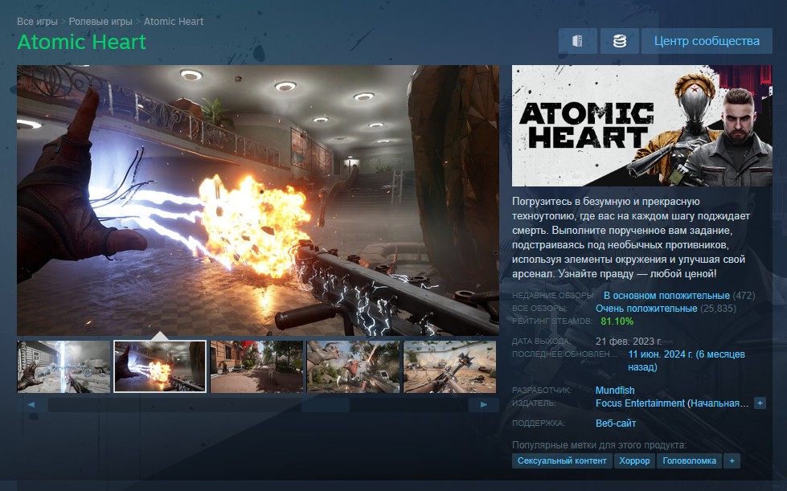This screenshot has height=491, width=787.
Task: Select fifth thumbnail with spiked mace
Action: 449,366
